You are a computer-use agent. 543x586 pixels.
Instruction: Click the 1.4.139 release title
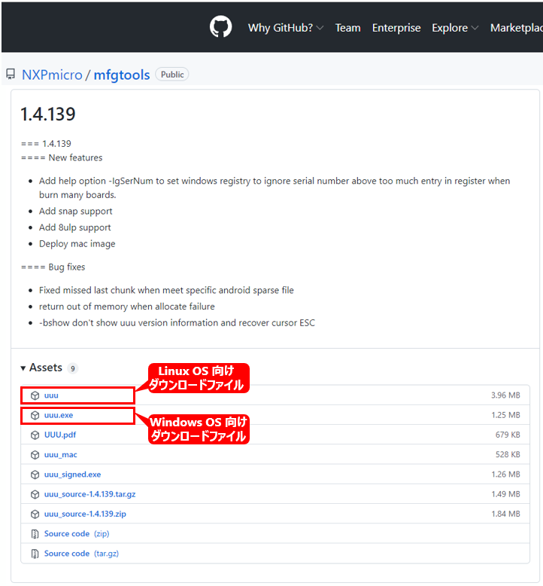pyautogui.click(x=48, y=114)
